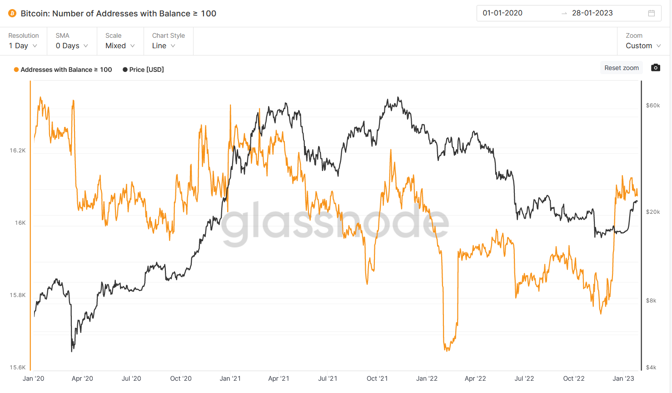672x393 pixels.
Task: Click the glassnode watermark on chart
Action: pos(335,222)
